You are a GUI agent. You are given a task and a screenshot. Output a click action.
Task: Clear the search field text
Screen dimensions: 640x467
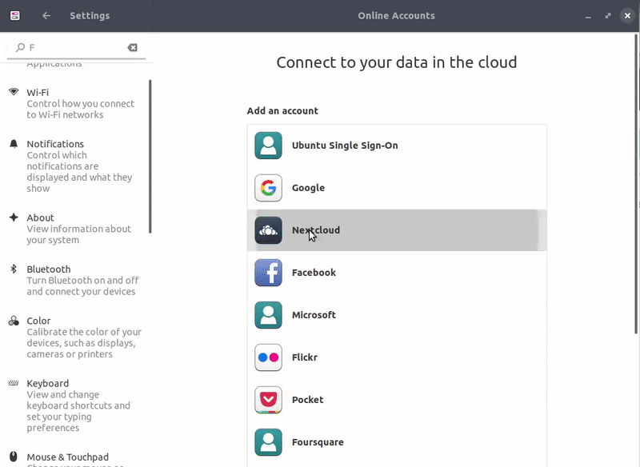pyautogui.click(x=133, y=48)
